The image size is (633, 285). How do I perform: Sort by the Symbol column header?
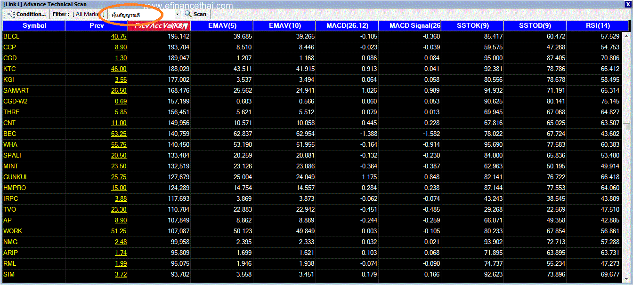[34, 26]
